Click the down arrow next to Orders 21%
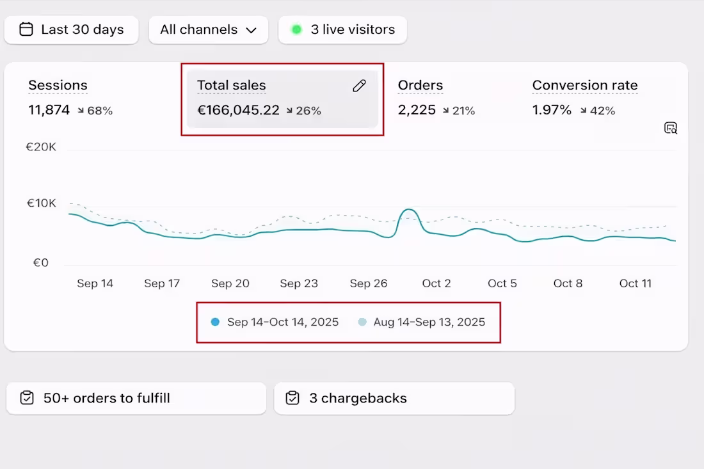Screen dimensions: 704x469 [446, 111]
